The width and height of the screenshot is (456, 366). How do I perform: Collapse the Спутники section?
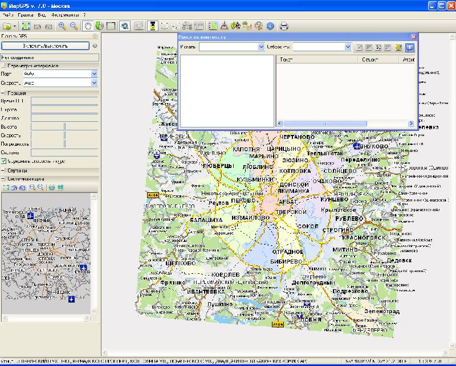pyautogui.click(x=3, y=171)
